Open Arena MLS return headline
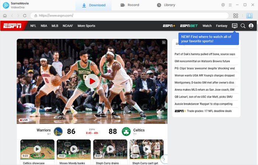The width and height of the screenshot is (258, 165). click(x=204, y=90)
